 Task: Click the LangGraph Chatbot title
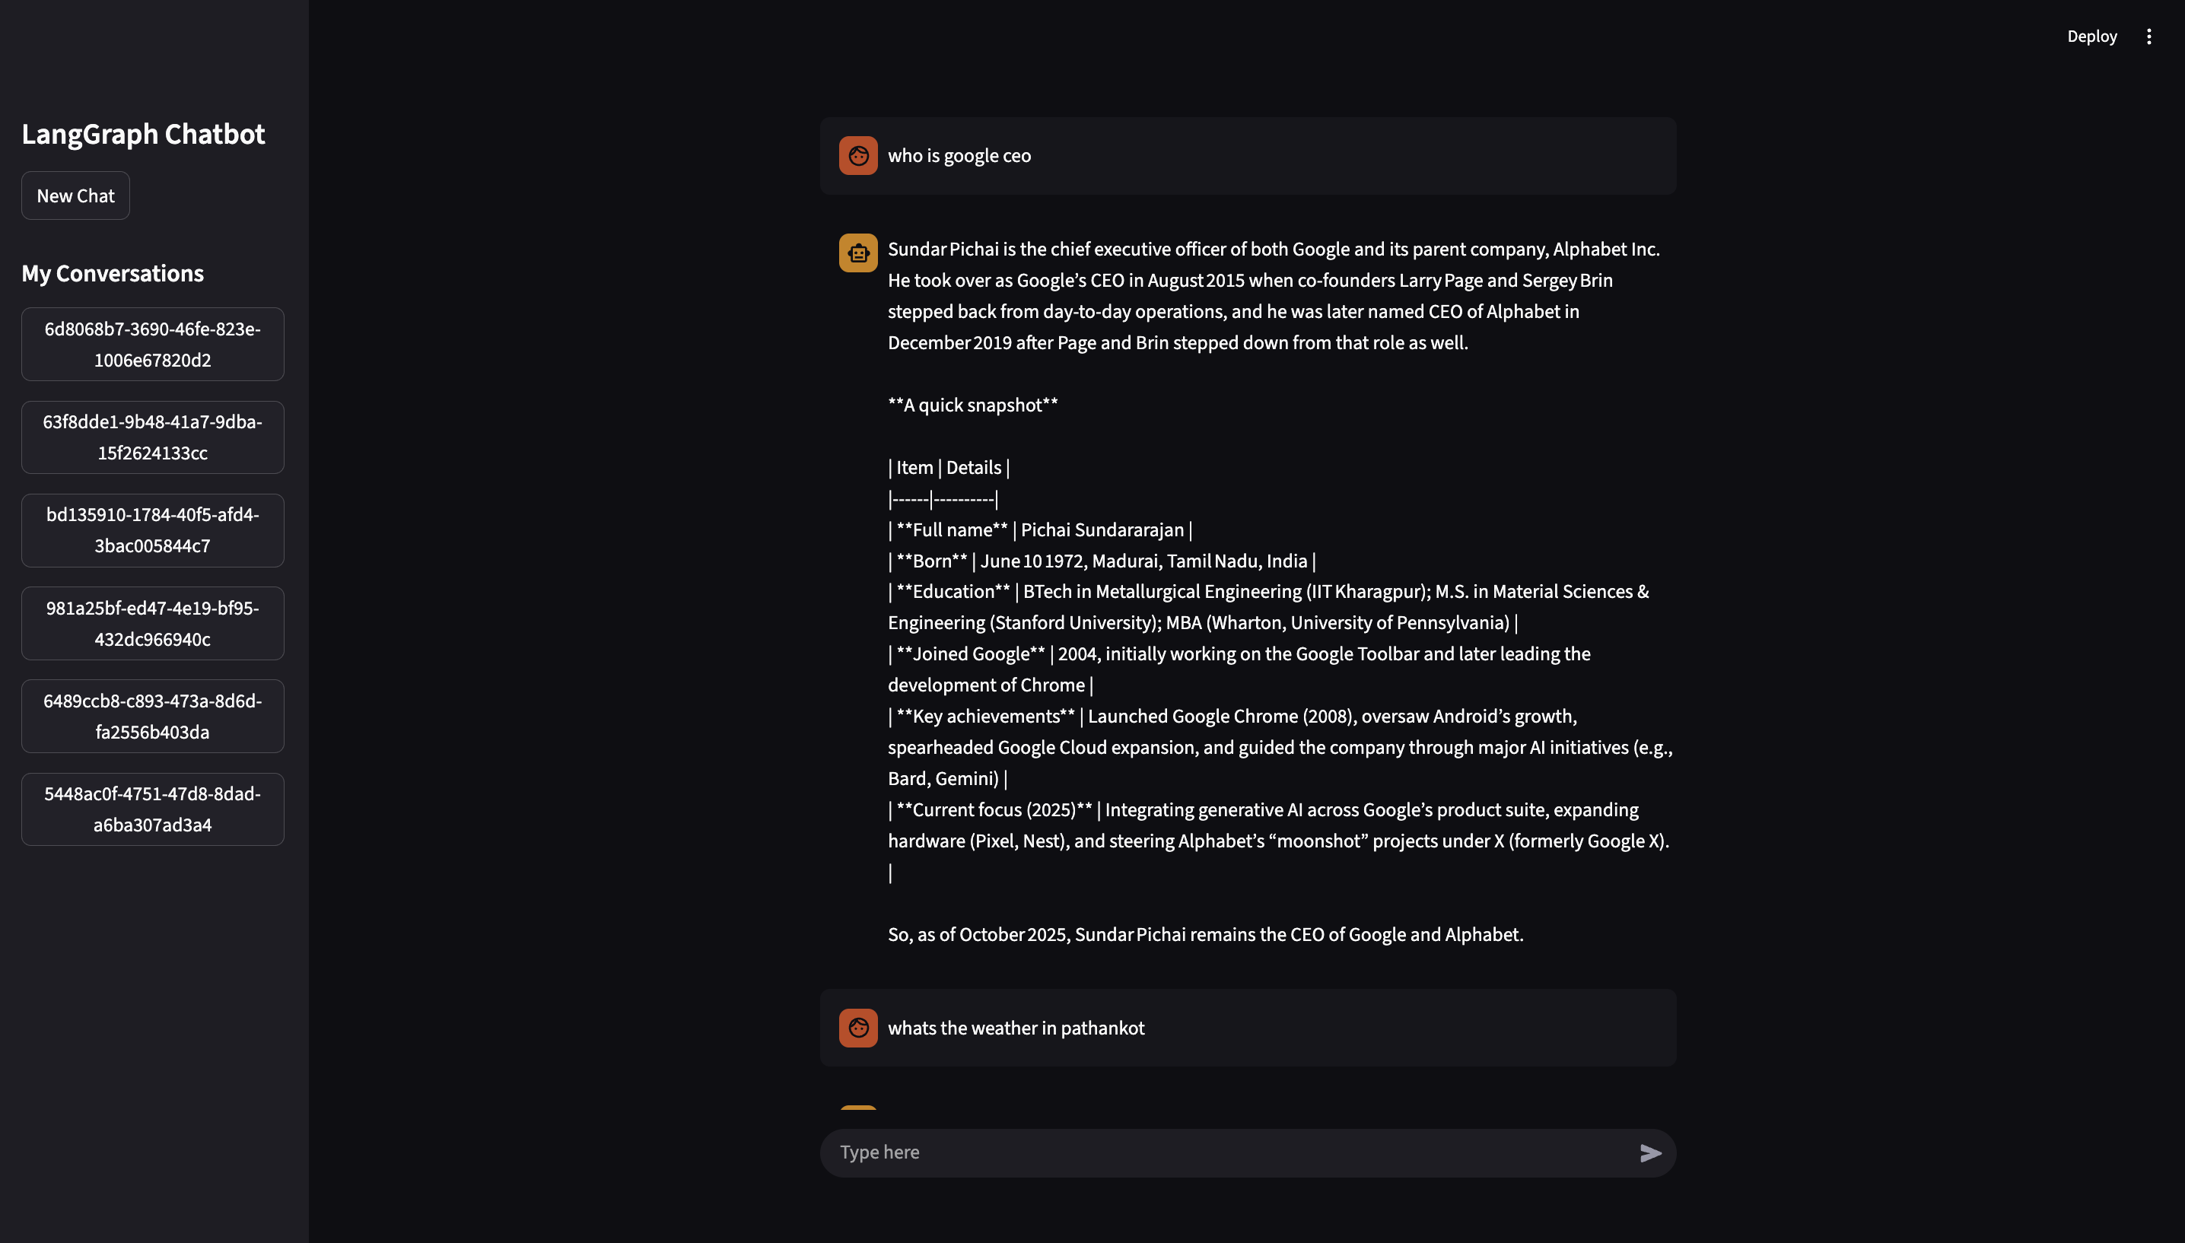143,134
